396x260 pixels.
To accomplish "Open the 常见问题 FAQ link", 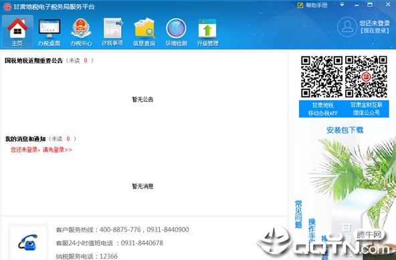I will click(x=298, y=214).
